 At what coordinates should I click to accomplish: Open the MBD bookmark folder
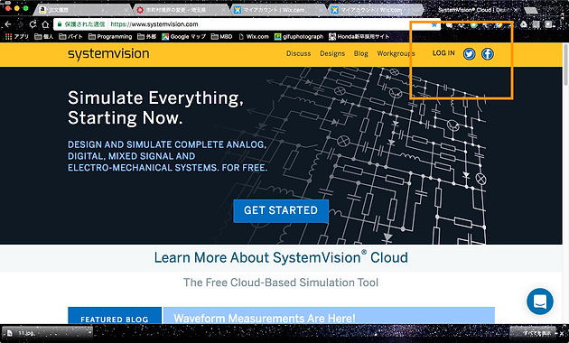221,37
